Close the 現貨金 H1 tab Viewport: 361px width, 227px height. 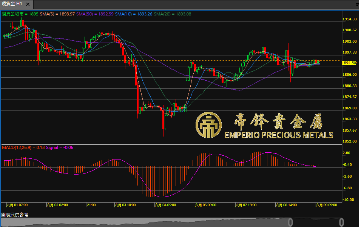click(x=28, y=4)
